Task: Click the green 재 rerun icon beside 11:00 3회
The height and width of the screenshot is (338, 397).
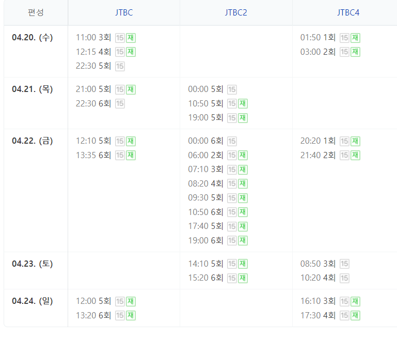Action: (x=131, y=38)
